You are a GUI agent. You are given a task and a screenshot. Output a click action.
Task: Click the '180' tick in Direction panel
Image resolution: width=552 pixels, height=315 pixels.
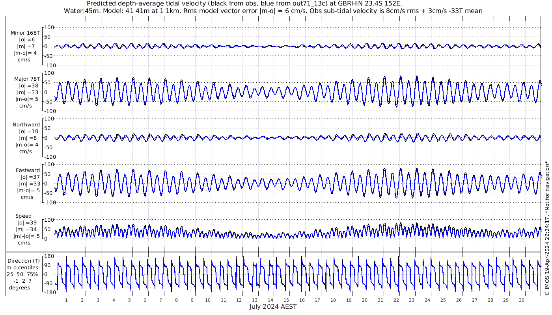click(49, 256)
